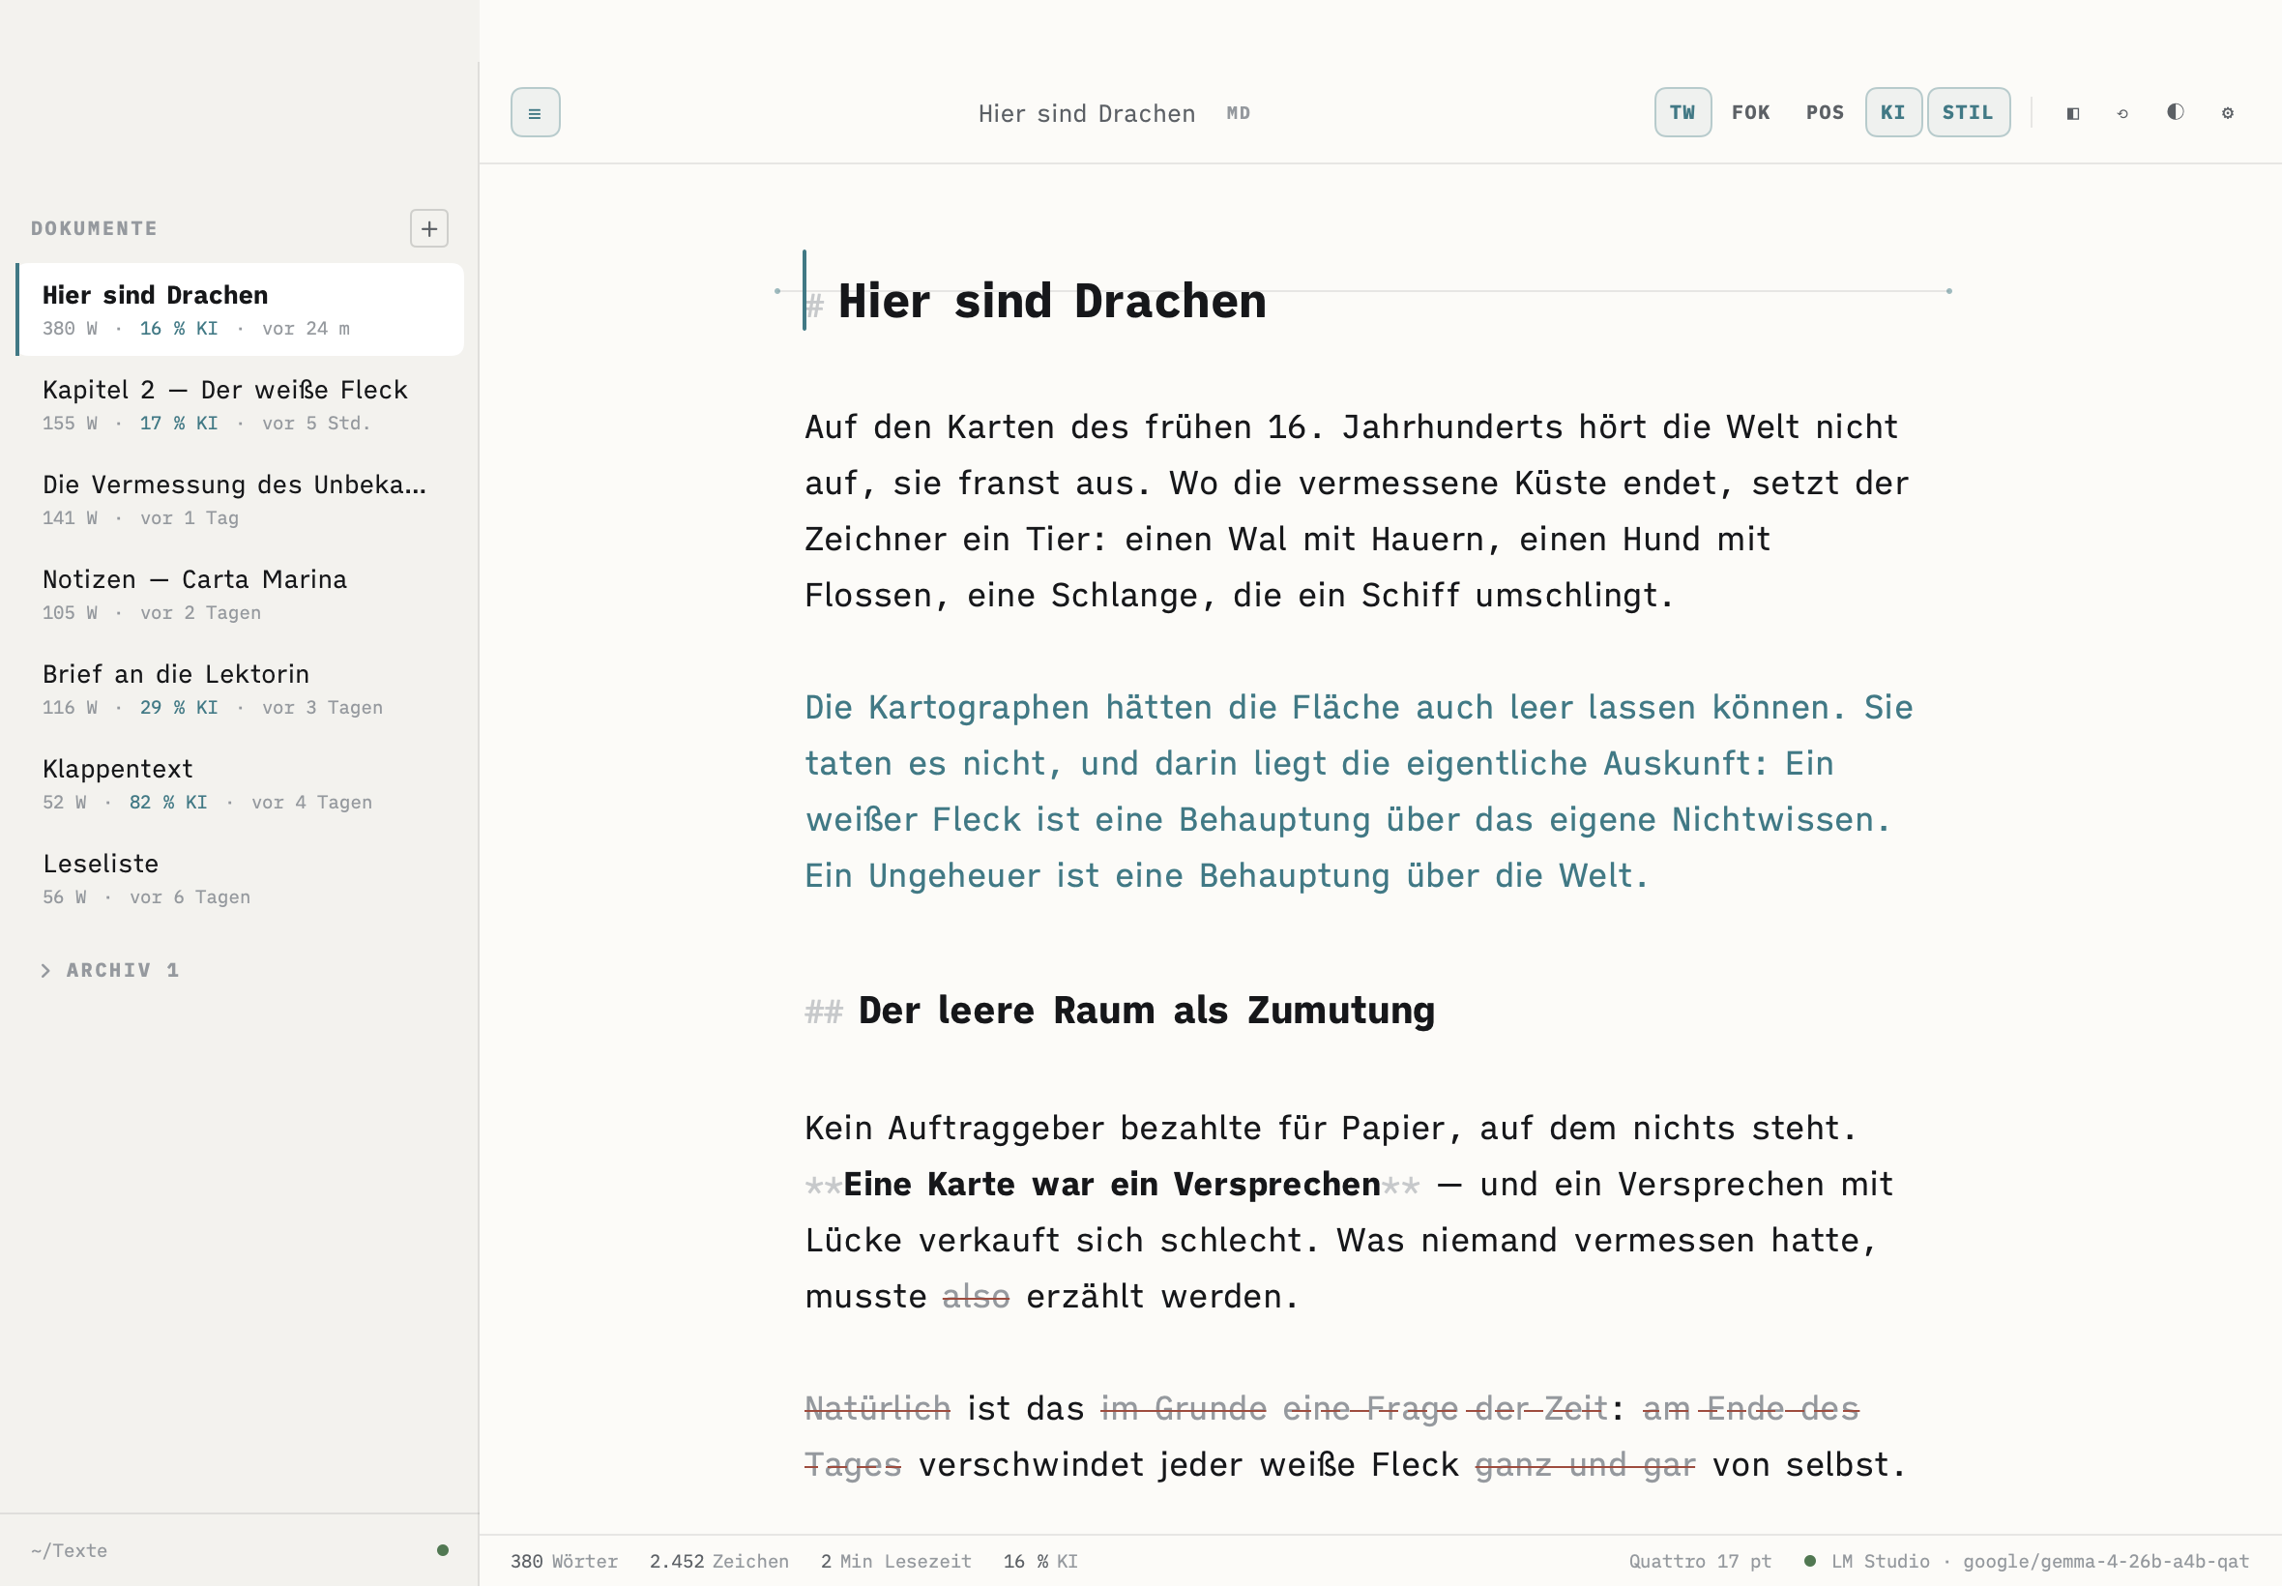
Task: Open the Klappentext document
Action: point(241,783)
